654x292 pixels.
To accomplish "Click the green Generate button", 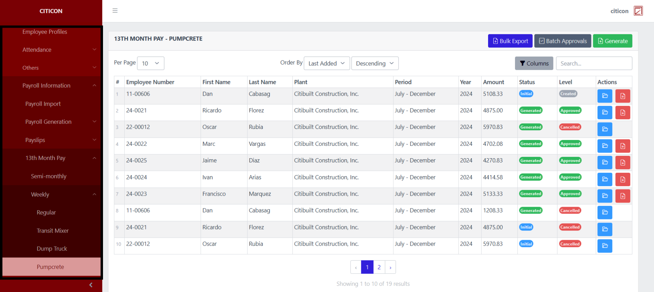I will pyautogui.click(x=613, y=41).
